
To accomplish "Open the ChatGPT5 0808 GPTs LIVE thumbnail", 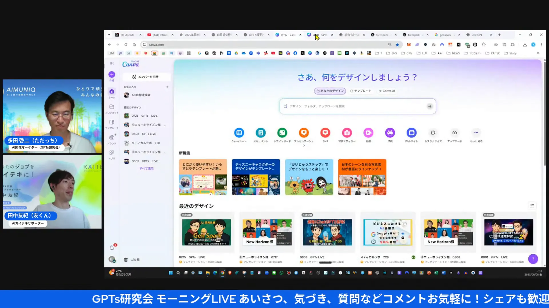I will (x=327, y=232).
